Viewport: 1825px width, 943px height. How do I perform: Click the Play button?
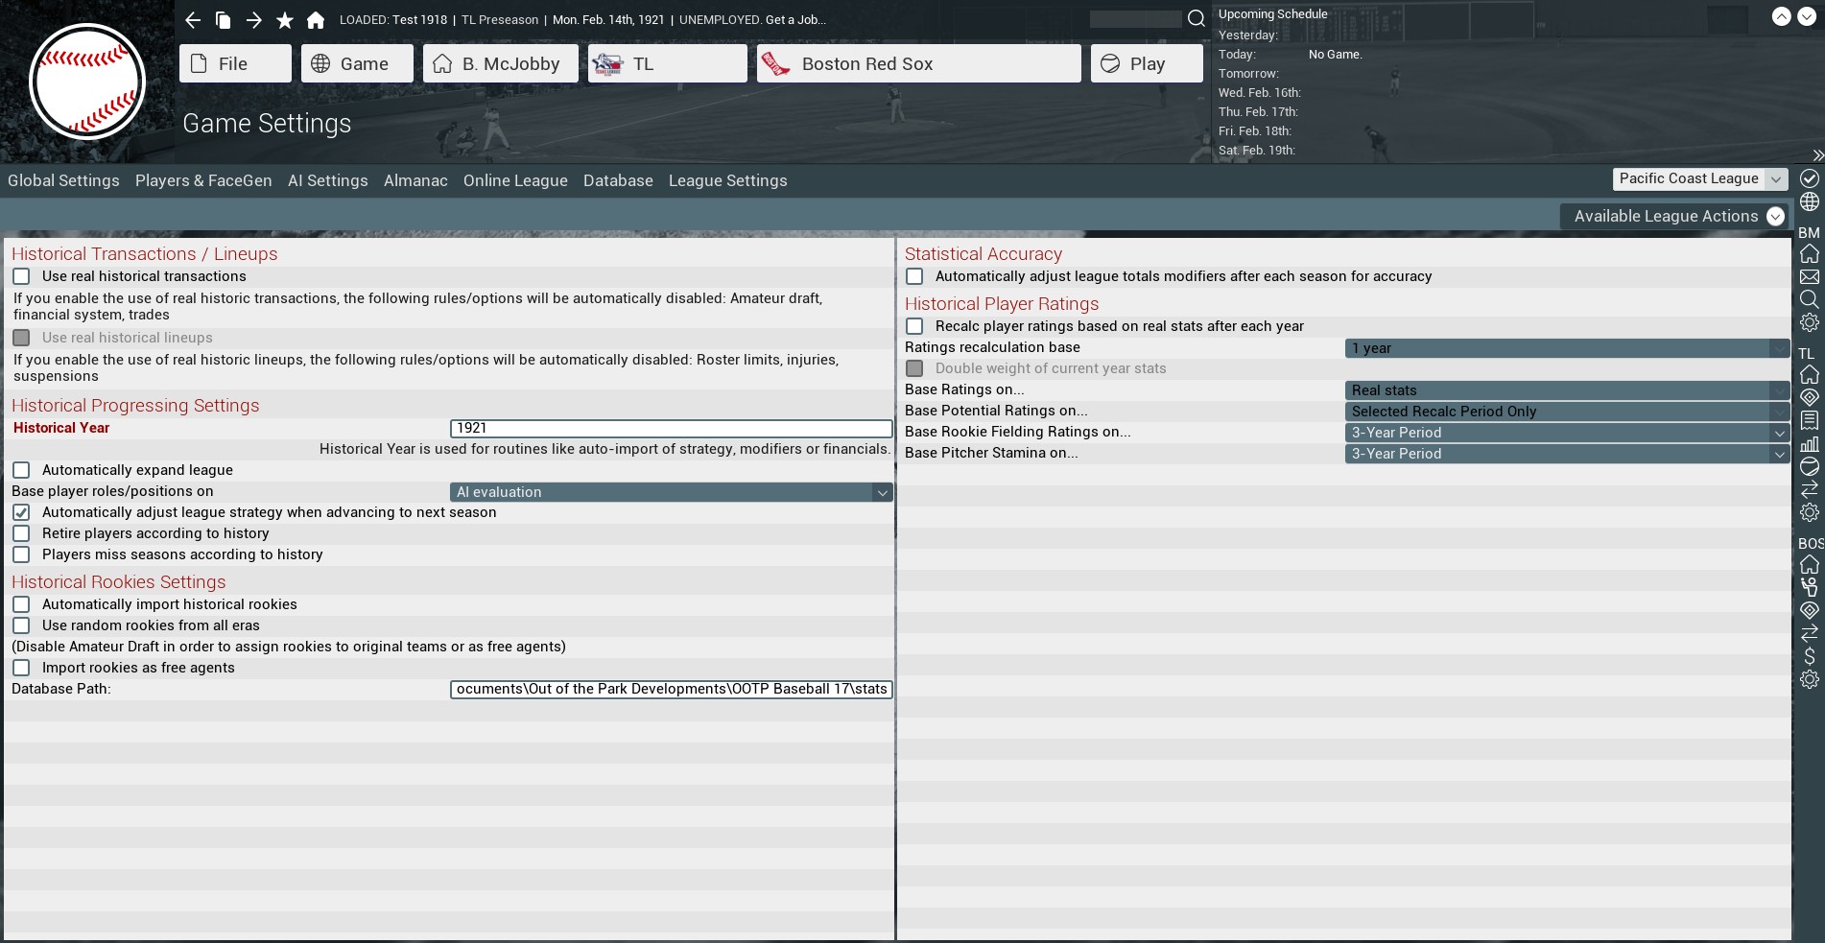point(1146,64)
